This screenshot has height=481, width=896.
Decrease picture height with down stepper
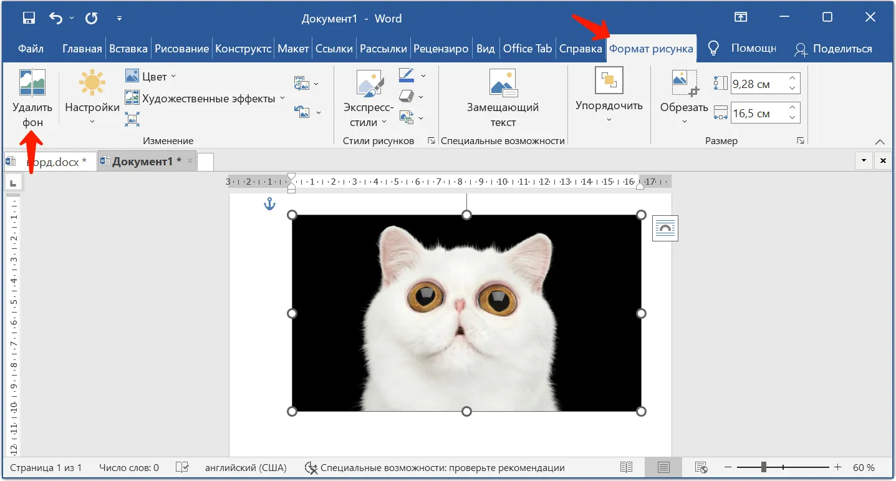[792, 89]
